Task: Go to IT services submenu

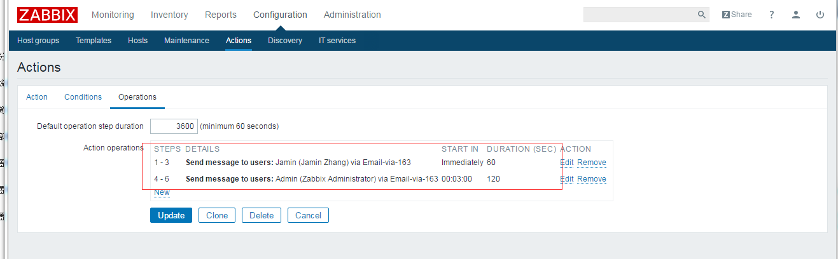Action: pyautogui.click(x=337, y=41)
